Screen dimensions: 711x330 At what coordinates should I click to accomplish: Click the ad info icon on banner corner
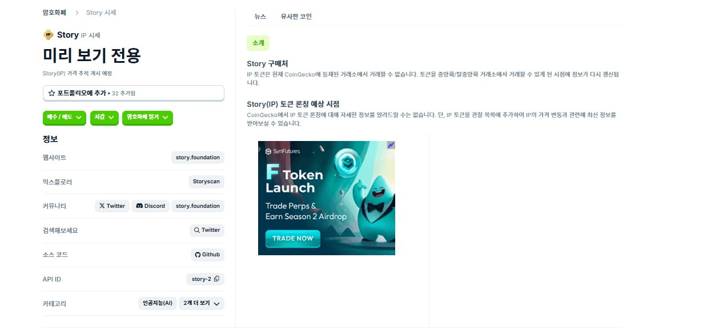click(x=391, y=145)
